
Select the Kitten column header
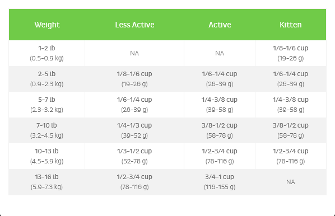point(291,25)
